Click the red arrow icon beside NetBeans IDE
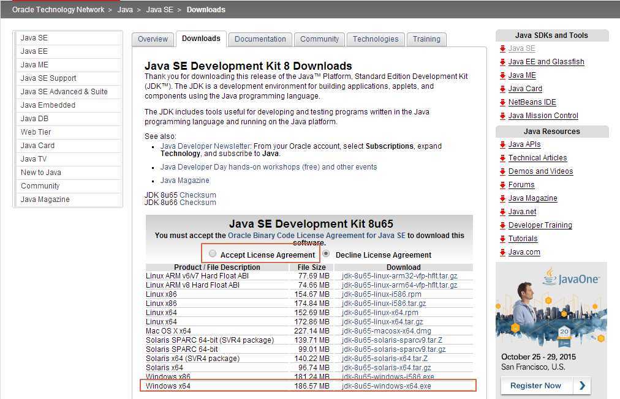620x399 pixels. tap(502, 102)
